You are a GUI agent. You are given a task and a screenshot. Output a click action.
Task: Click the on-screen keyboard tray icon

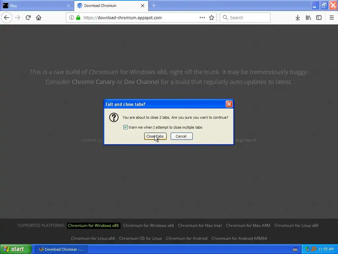[295, 249]
